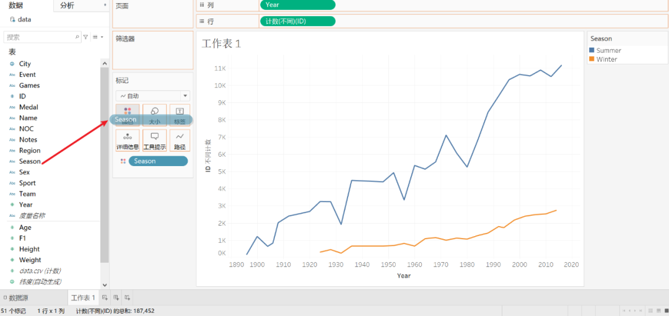Click the 详细信息 (Detail) marks card
The height and width of the screenshot is (316, 669).
[x=128, y=141]
